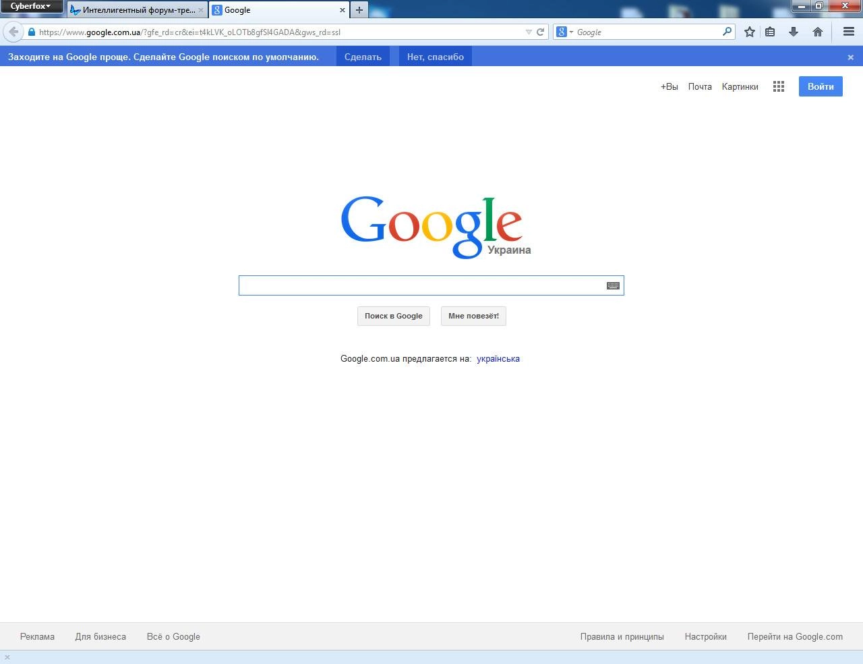
Task: Click Поиск в Google button
Action: (x=394, y=316)
